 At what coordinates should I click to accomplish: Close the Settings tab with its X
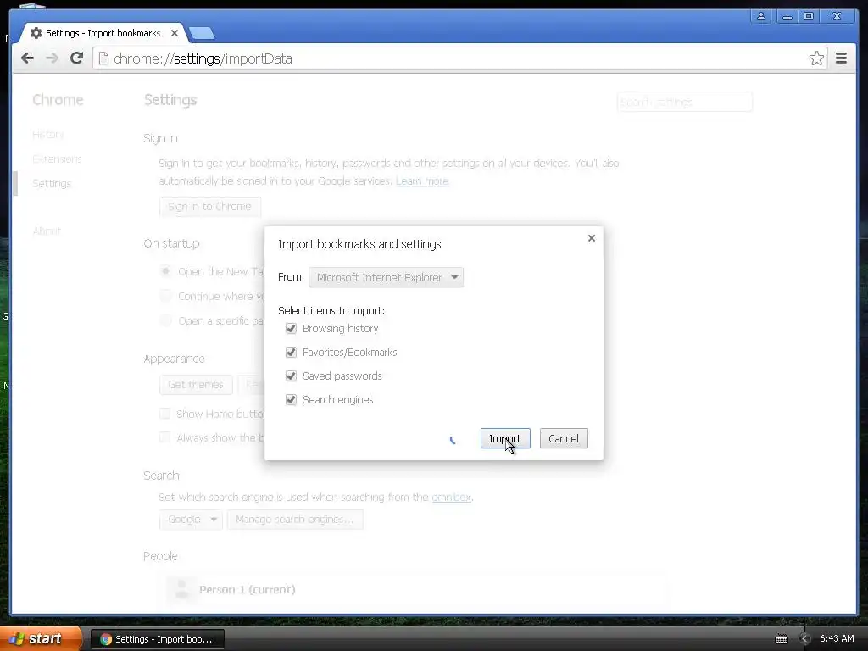[x=175, y=33]
